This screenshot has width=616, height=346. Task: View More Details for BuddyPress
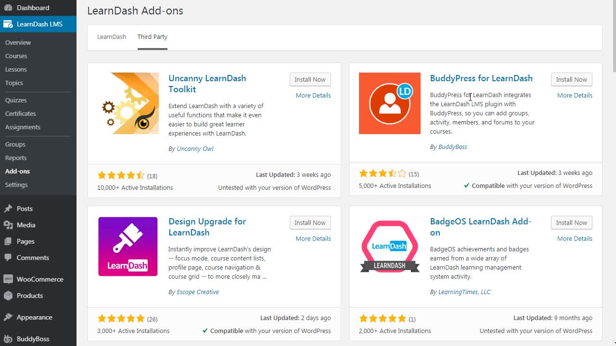[575, 95]
